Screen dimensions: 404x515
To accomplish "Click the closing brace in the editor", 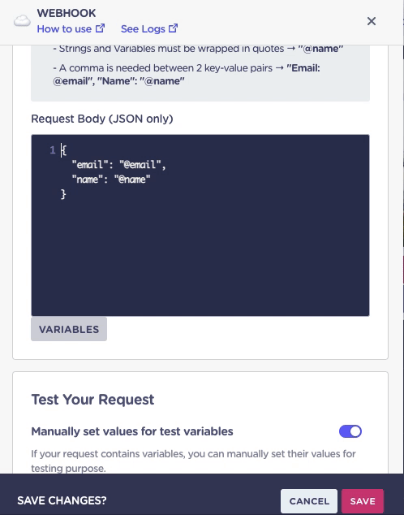I will pos(63,194).
